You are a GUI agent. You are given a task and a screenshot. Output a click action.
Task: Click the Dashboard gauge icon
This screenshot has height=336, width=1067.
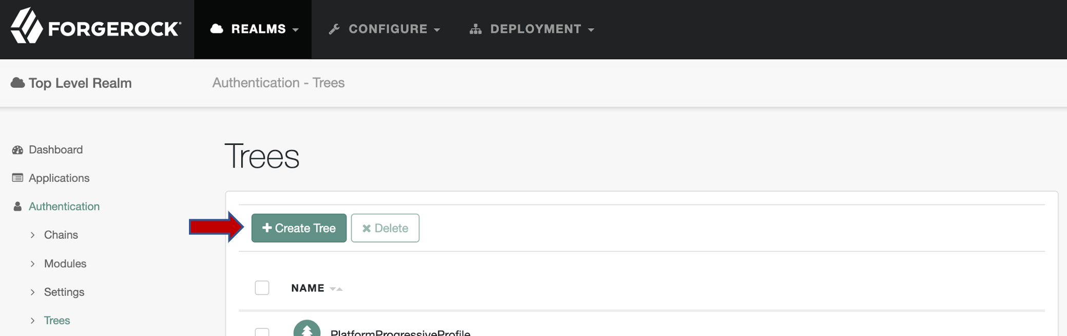click(x=17, y=150)
